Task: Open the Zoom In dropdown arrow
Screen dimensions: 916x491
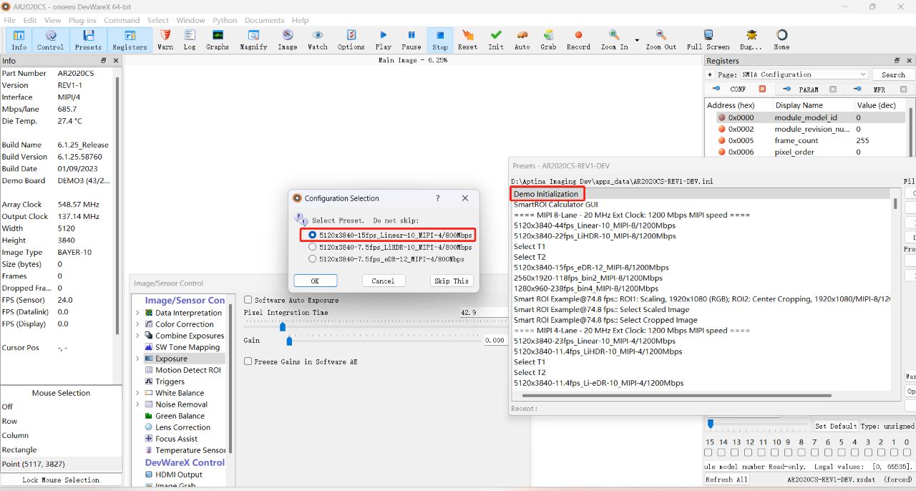Action: pyautogui.click(x=637, y=40)
